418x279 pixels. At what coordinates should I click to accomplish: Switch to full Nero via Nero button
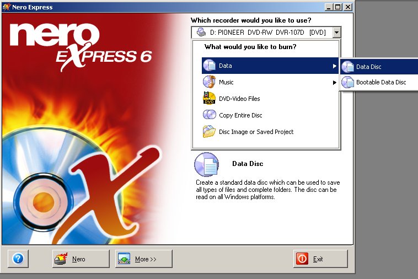pyautogui.click(x=81, y=259)
